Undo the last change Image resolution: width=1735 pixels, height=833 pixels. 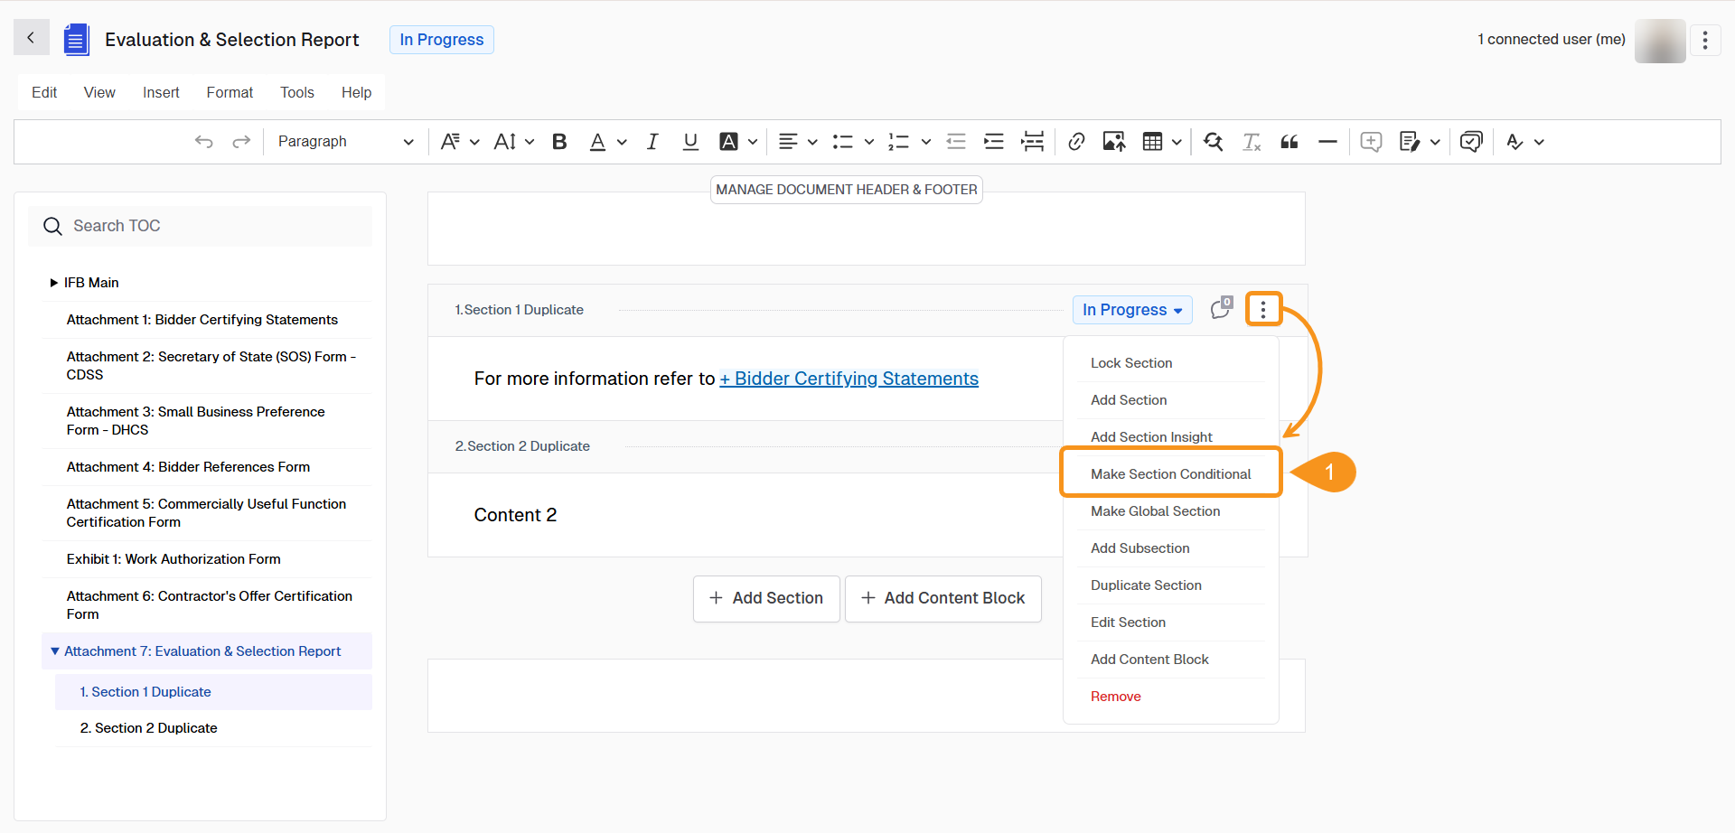coord(204,141)
